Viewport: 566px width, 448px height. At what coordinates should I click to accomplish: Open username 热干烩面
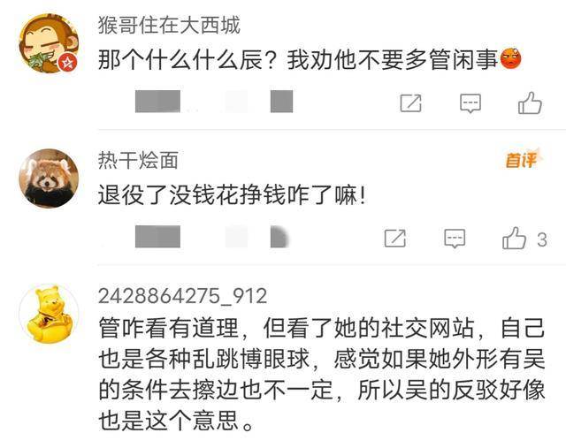coord(138,160)
